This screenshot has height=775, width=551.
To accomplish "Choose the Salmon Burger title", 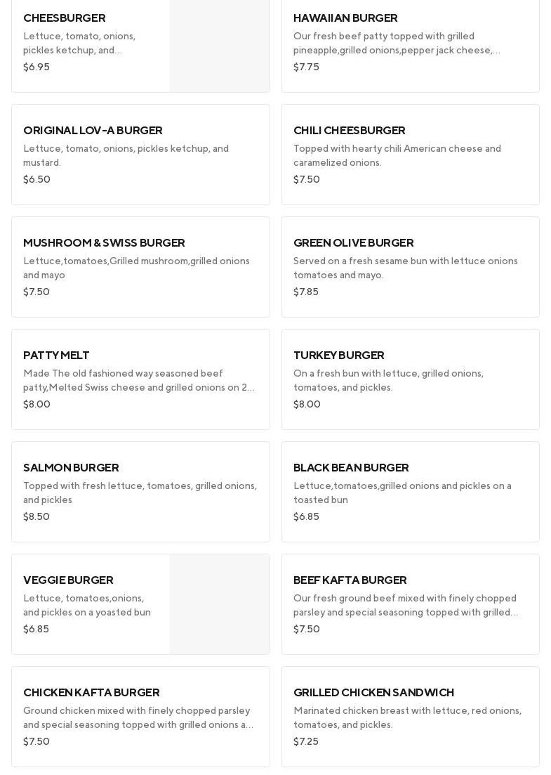I will click(71, 468).
